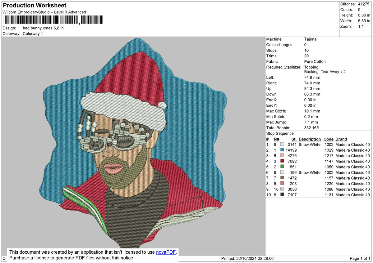
Task: Click the green swatch for code 1050
Action: click(282, 167)
